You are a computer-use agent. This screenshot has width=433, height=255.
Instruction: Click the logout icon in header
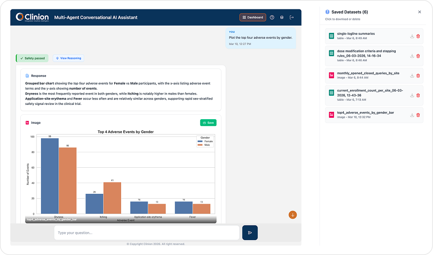[292, 18]
